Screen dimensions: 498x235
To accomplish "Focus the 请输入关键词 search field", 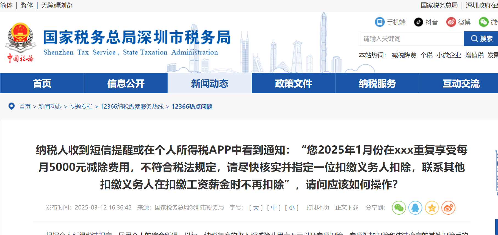I will click(411, 38).
